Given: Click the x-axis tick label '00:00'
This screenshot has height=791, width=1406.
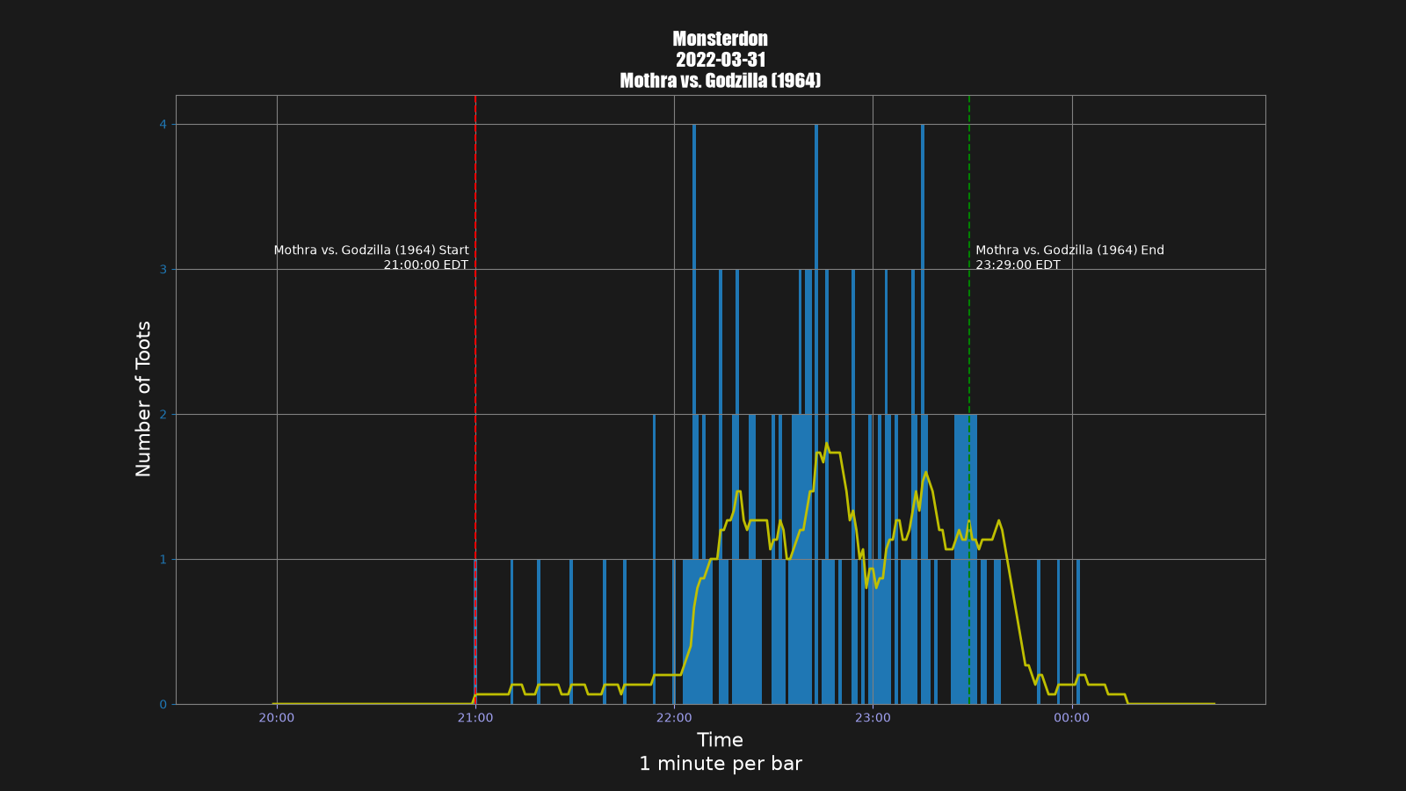Looking at the screenshot, I should (x=1071, y=718).
